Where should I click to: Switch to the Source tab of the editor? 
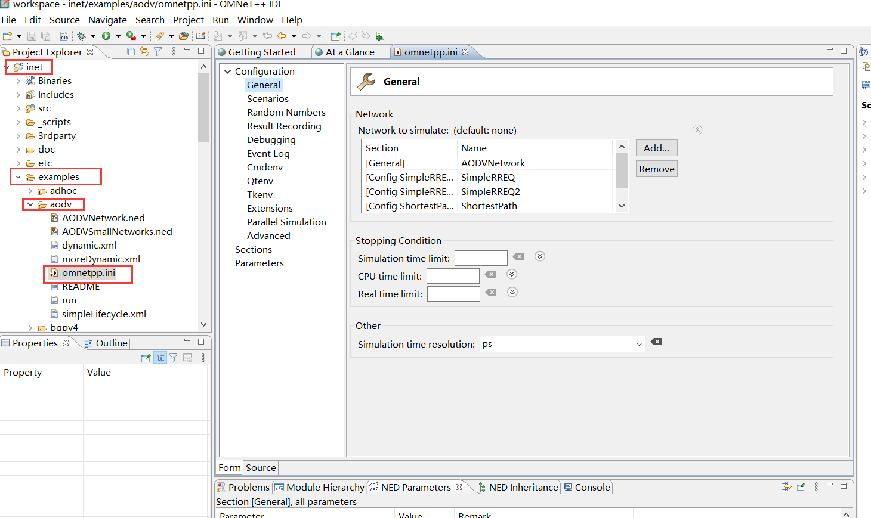tap(261, 468)
